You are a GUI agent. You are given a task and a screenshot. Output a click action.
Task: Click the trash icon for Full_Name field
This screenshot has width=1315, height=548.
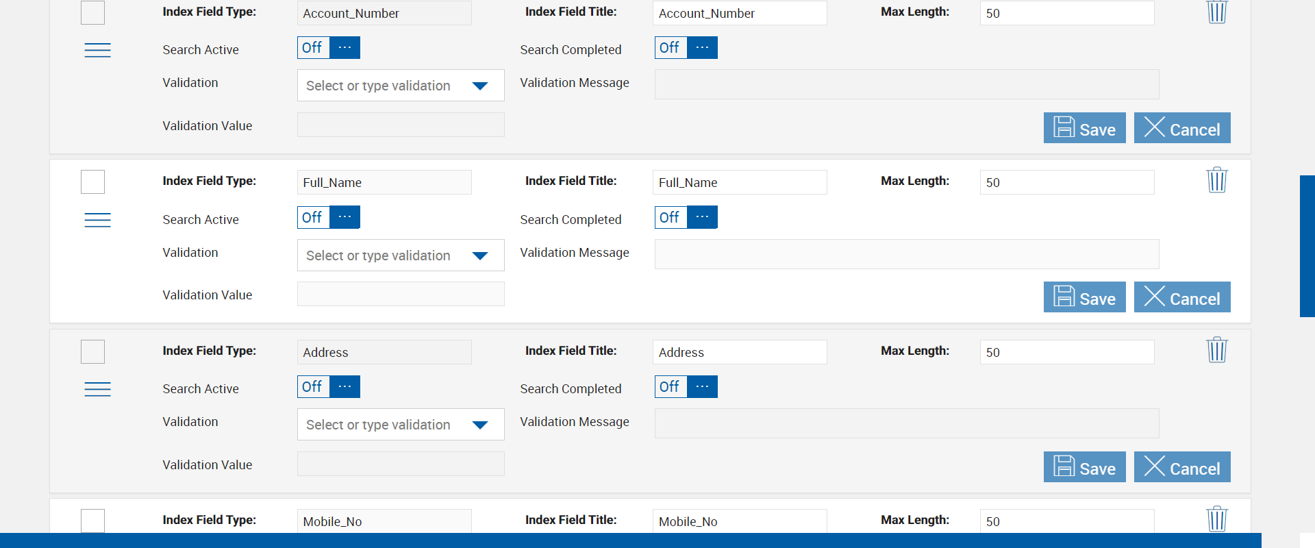(x=1216, y=180)
